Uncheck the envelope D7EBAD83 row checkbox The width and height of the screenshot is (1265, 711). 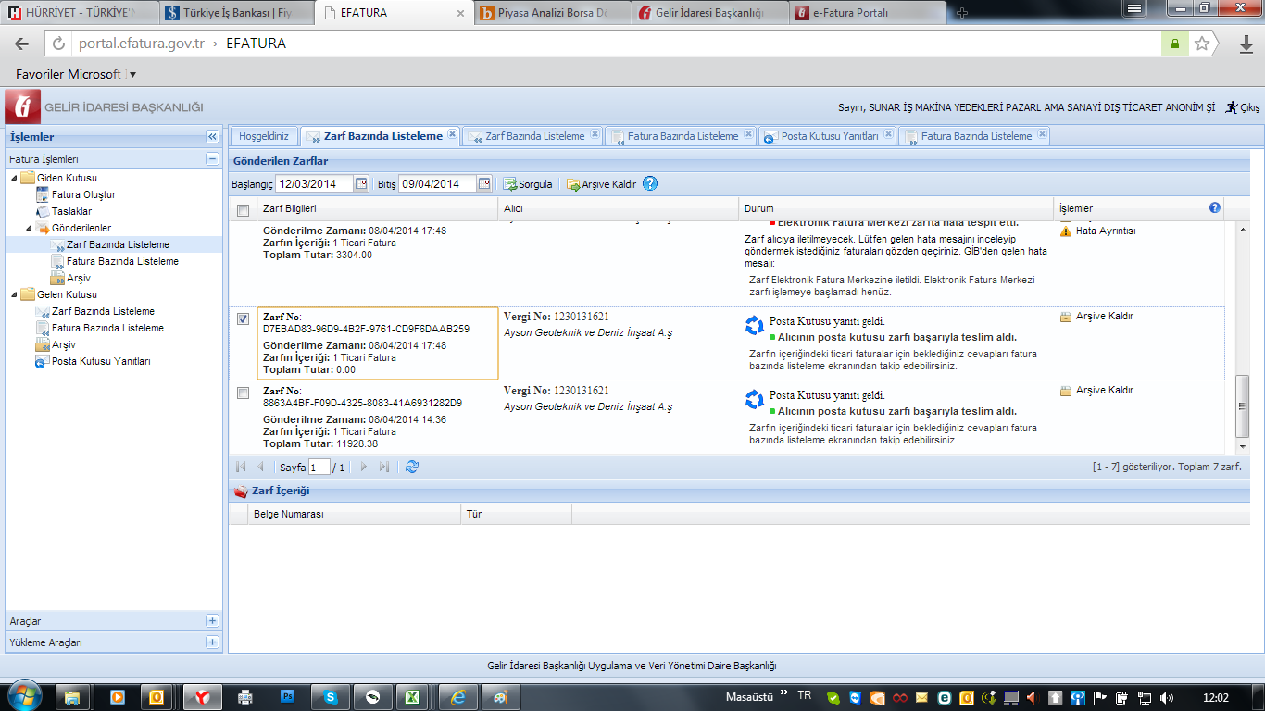tap(243, 319)
